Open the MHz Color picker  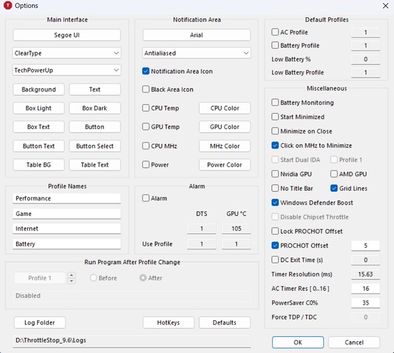(x=225, y=146)
